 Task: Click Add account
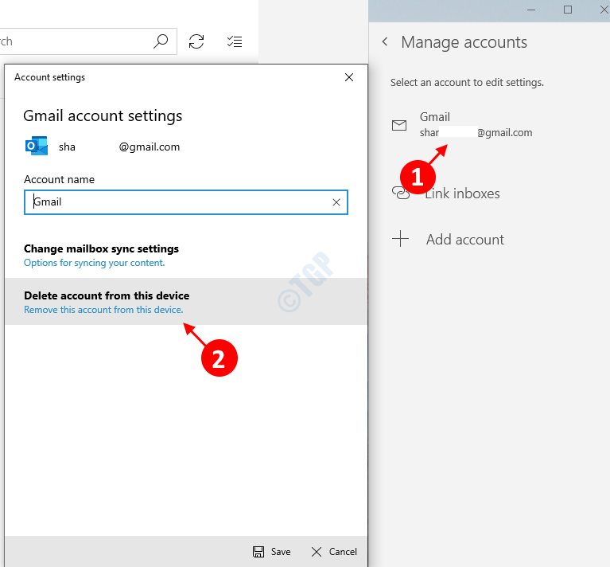pyautogui.click(x=448, y=239)
